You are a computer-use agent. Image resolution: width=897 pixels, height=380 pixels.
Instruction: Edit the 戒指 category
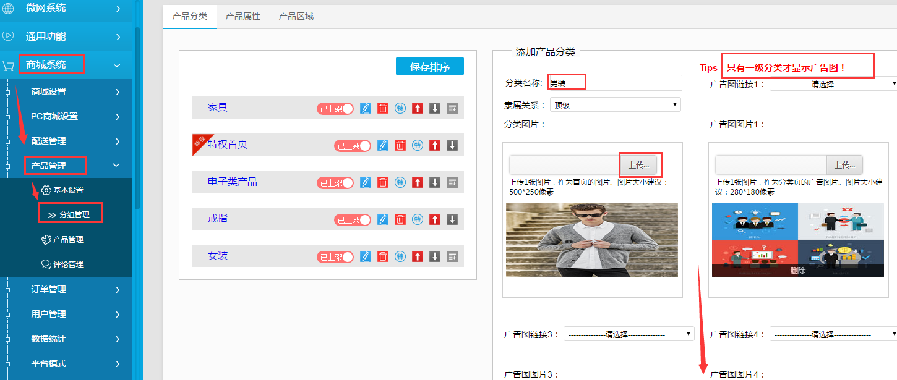click(x=383, y=219)
